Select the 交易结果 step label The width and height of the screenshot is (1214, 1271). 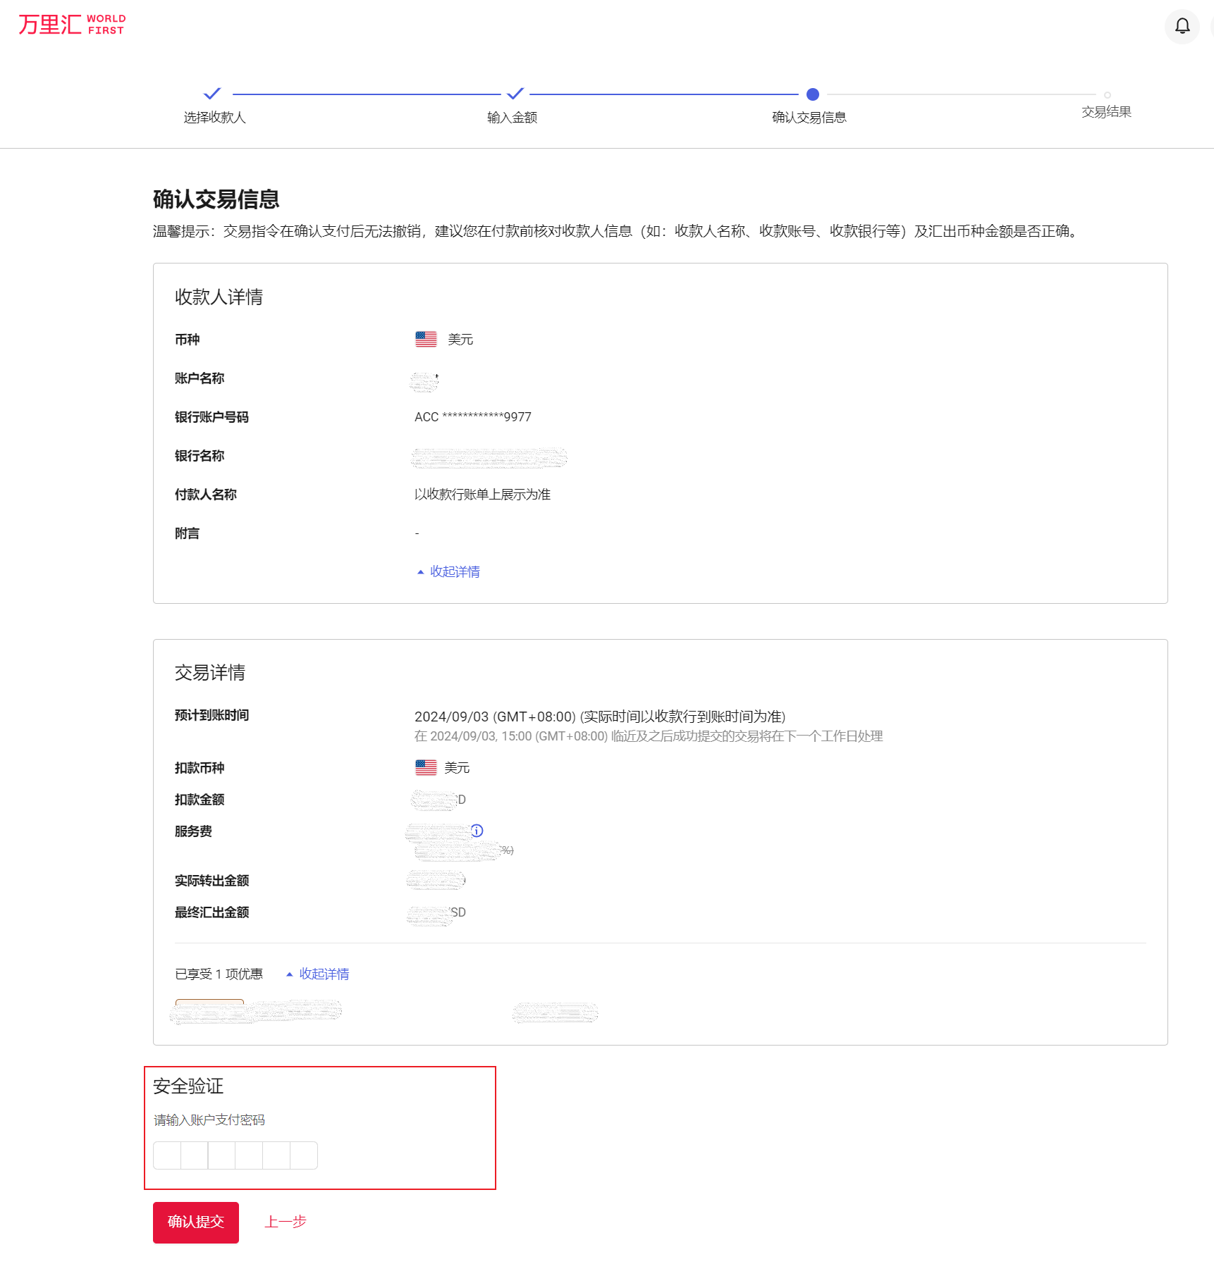tap(1107, 112)
